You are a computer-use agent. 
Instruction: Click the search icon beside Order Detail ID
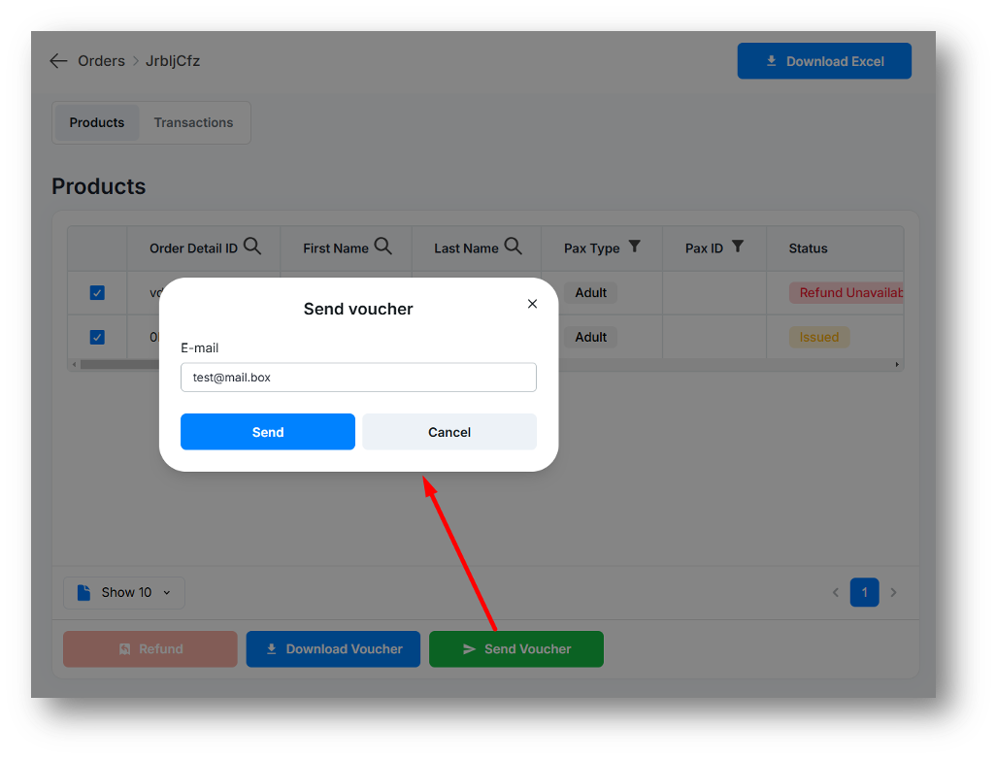252,247
